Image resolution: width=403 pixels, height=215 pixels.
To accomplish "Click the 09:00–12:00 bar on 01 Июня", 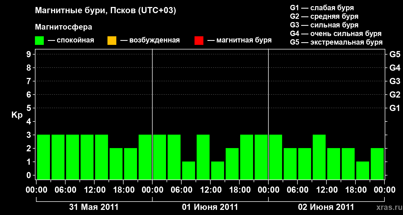I will tap(203, 157).
